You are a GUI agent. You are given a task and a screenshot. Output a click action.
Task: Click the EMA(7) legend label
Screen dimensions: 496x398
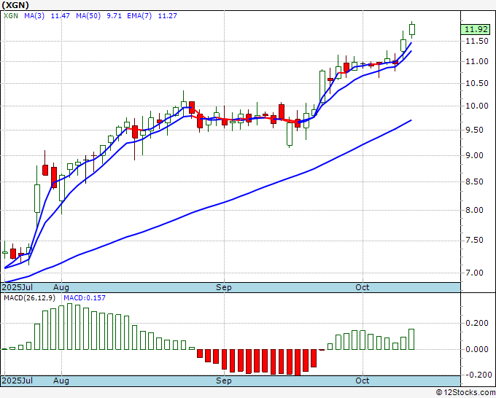139,15
